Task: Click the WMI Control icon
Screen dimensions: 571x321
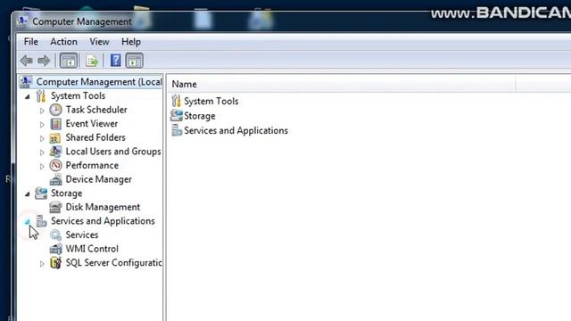Action: point(55,249)
